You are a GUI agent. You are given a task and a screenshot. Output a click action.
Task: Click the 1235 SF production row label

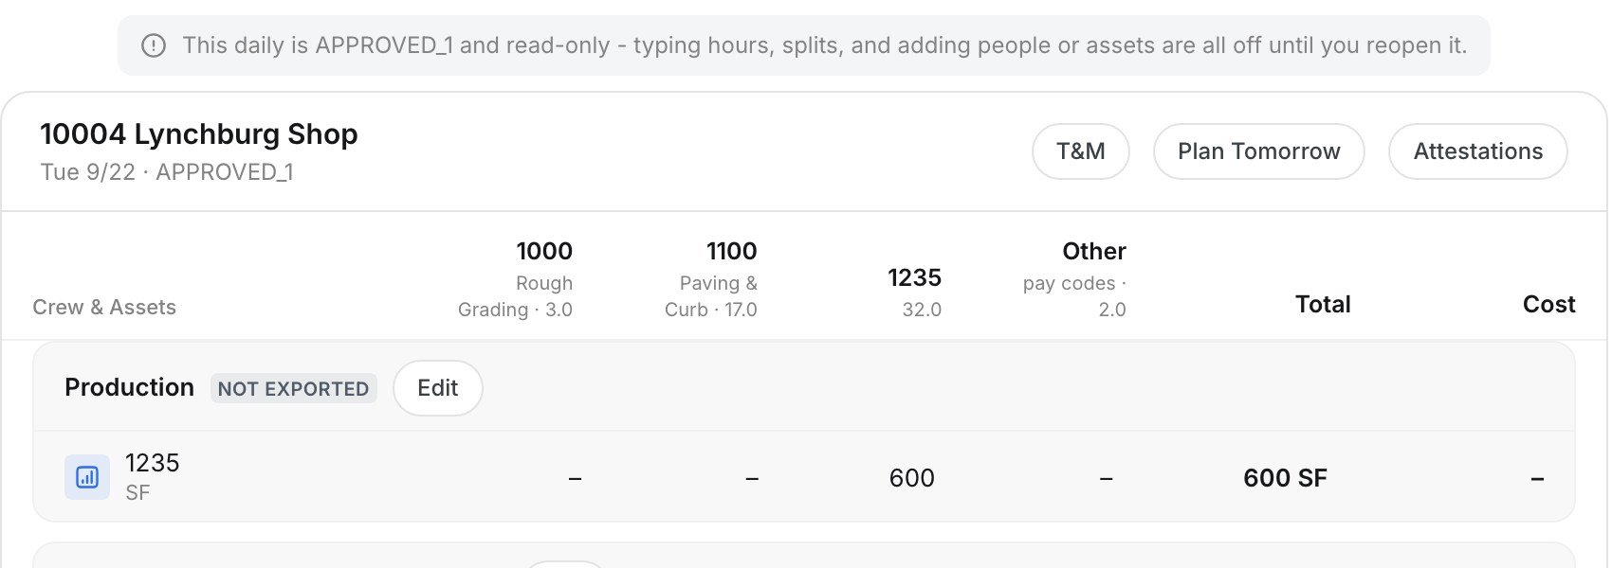[153, 476]
